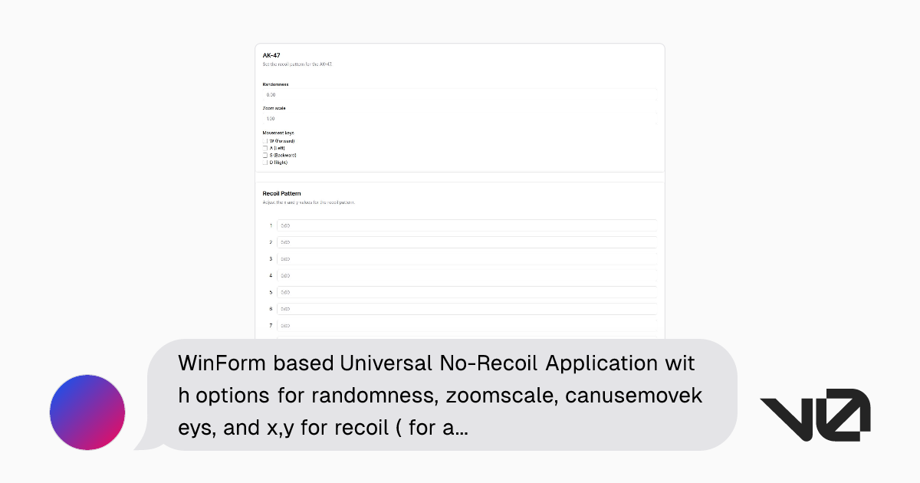Click the AK-47 section heading
This screenshot has height=483, width=920.
[270, 55]
